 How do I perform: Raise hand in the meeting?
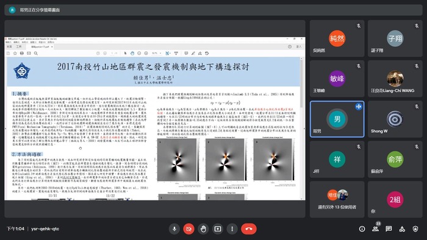203,229
